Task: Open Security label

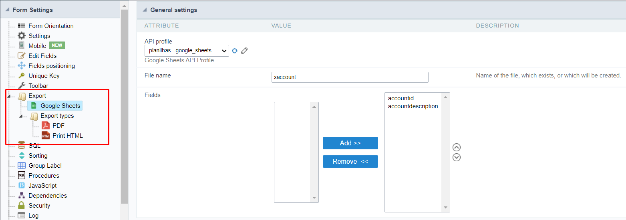Action: pos(39,206)
